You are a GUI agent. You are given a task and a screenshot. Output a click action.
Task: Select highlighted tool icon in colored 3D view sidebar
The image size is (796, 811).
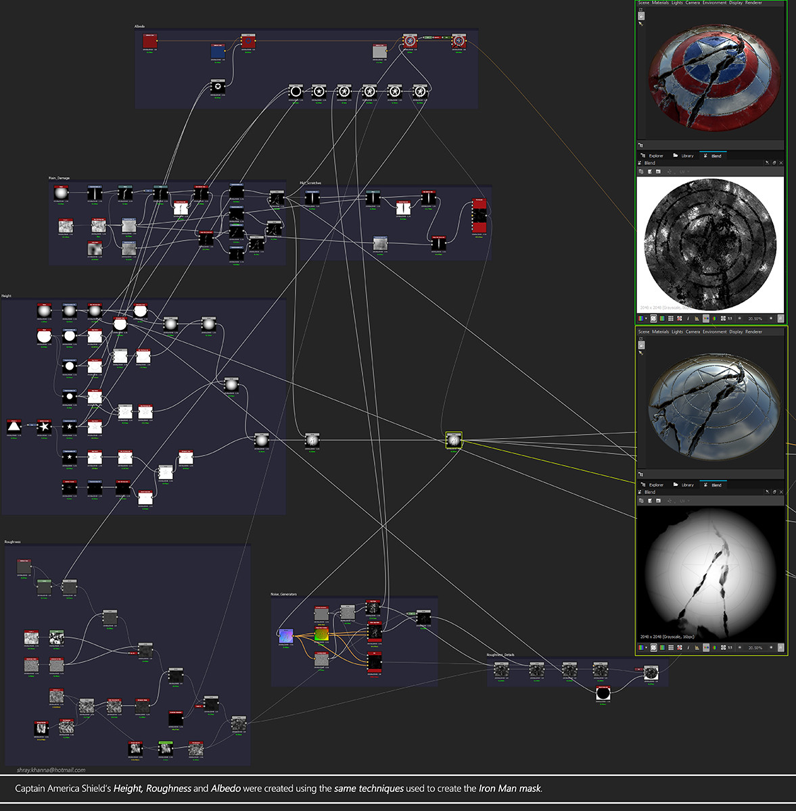pyautogui.click(x=641, y=16)
